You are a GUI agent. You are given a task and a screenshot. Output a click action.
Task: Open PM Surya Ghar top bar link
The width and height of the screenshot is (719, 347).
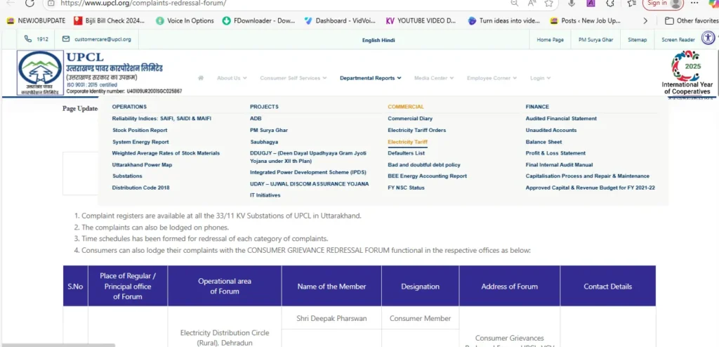595,40
